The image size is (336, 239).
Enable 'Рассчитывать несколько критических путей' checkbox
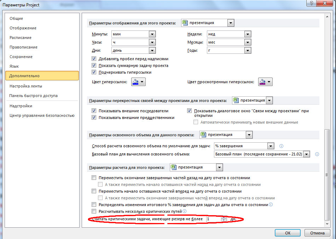(x=94, y=211)
